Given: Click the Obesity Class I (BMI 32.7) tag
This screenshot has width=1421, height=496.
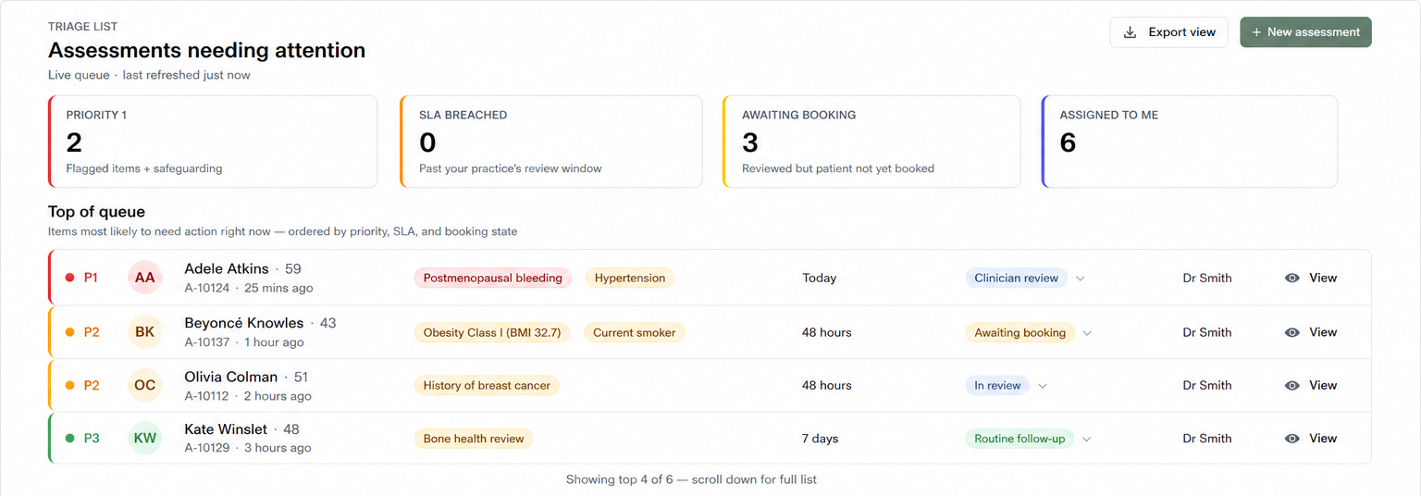Looking at the screenshot, I should [492, 332].
